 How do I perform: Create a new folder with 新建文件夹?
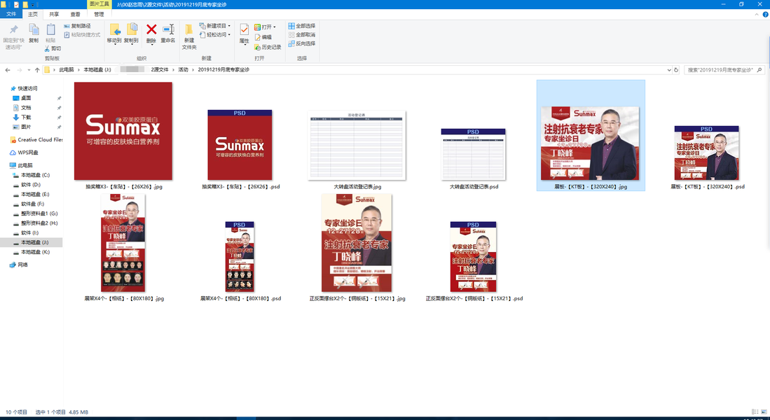point(189,37)
